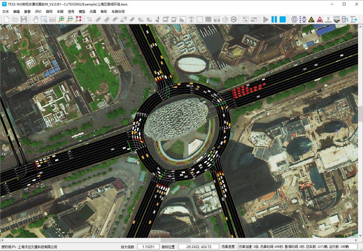Click the RSU device icon

pos(294,19)
